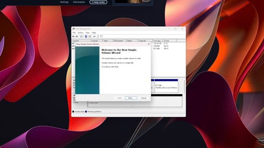Click the toolbar icon right of Action Pane icon

(94, 37)
